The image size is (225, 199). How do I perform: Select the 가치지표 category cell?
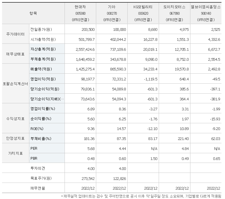pos(16,153)
